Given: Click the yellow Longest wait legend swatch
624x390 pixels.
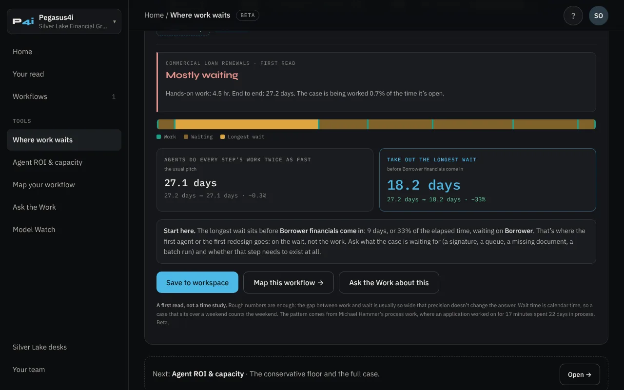Looking at the screenshot, I should tap(223, 137).
